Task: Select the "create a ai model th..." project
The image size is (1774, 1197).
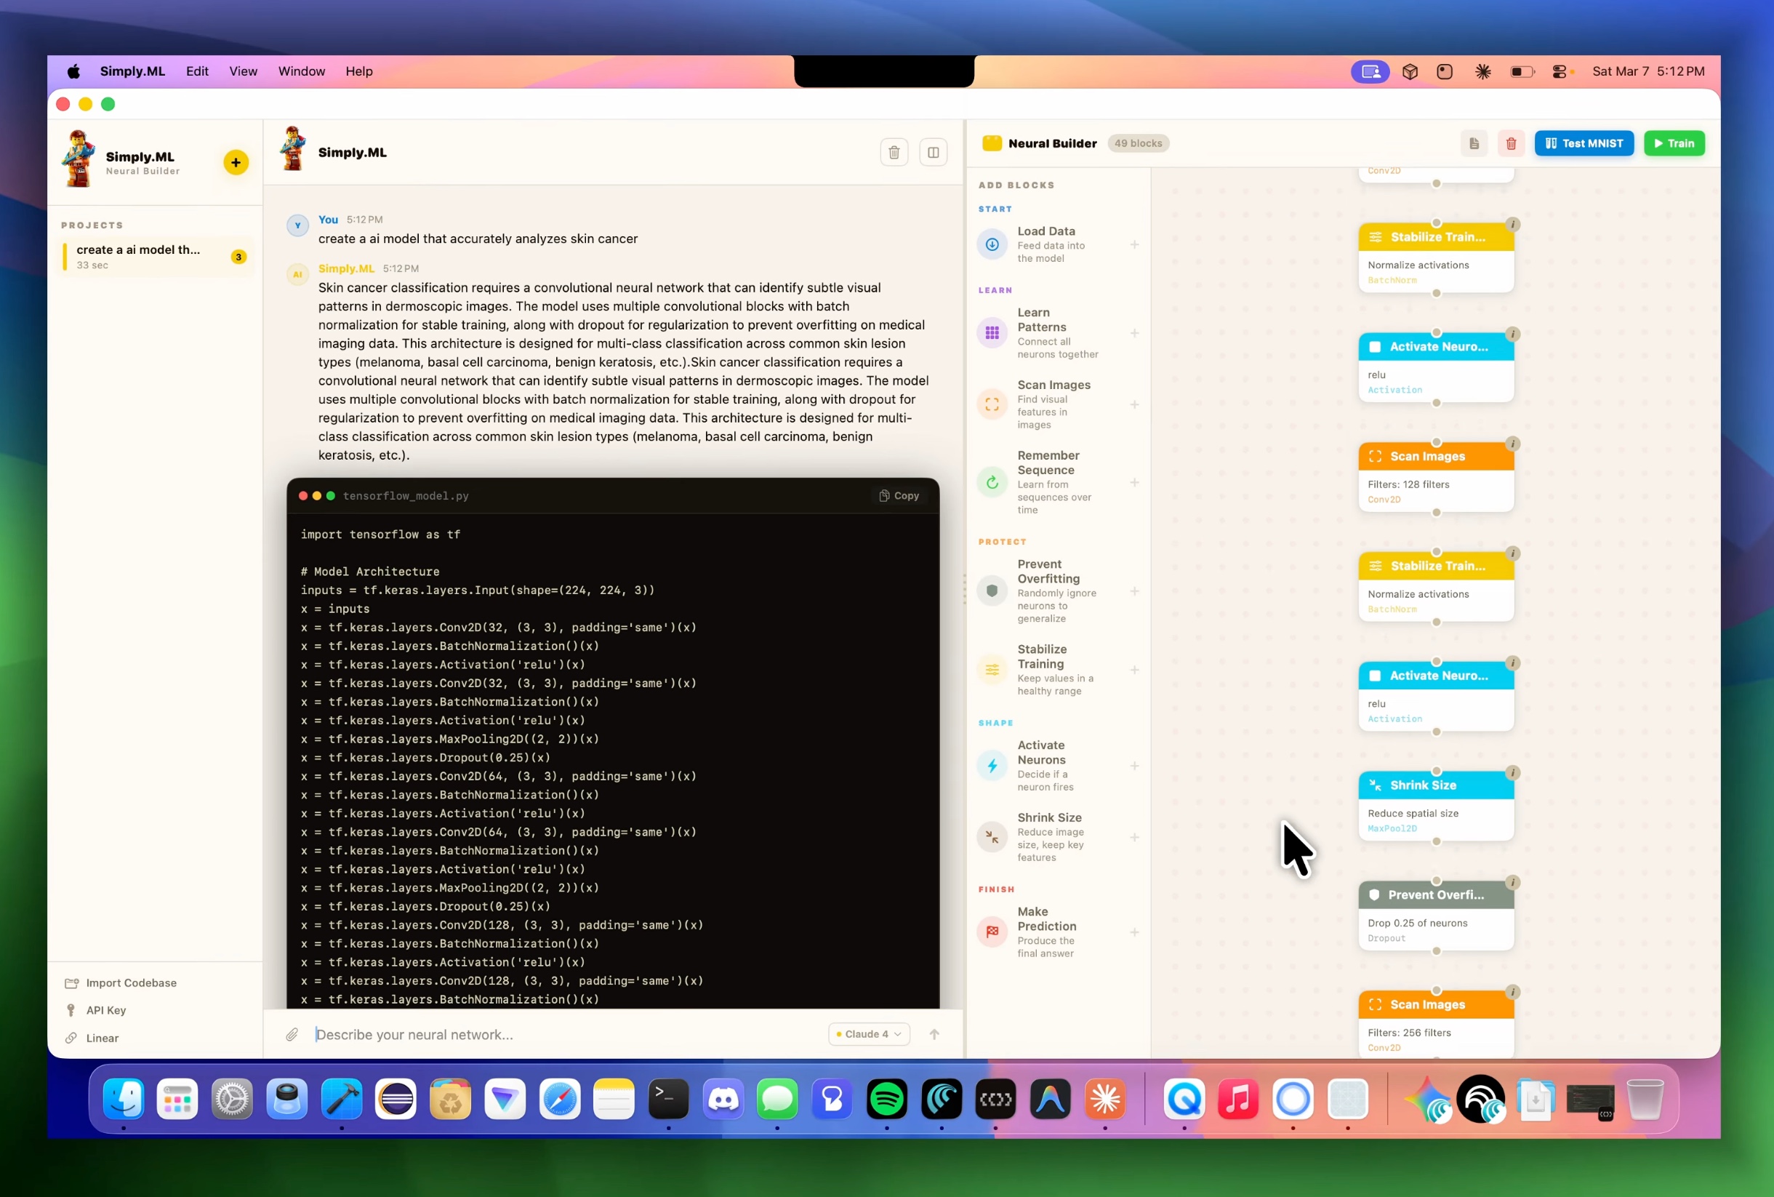Action: [155, 257]
